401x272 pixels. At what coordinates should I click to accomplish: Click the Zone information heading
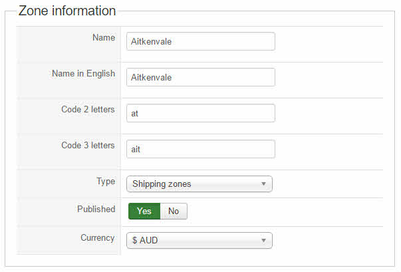pos(67,11)
